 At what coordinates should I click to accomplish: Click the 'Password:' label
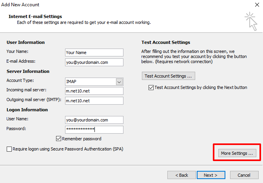point(16,129)
